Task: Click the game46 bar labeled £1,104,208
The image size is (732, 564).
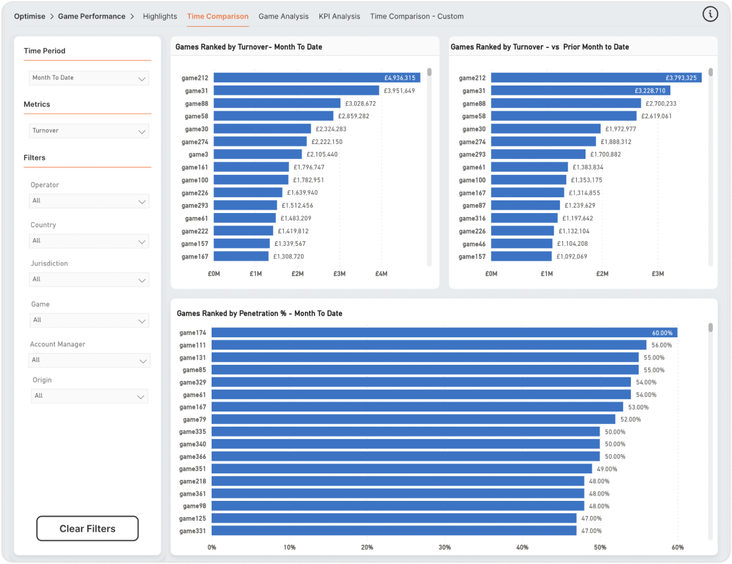Action: tap(522, 243)
